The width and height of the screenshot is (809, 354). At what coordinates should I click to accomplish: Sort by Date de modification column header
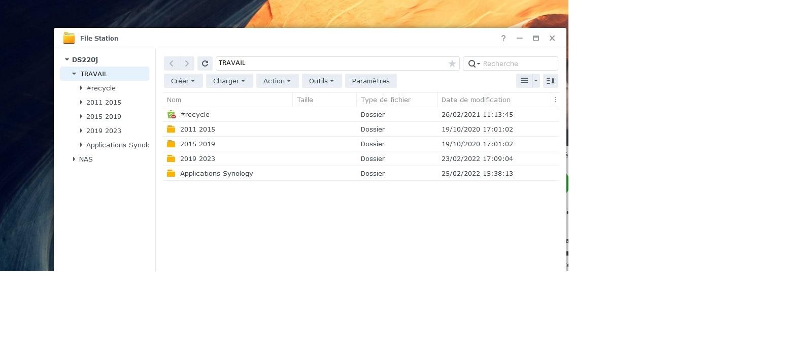476,100
